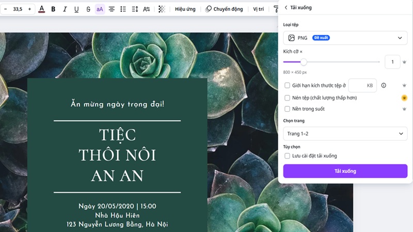Increase font size with plus button
Image resolution: width=413 pixels, height=232 pixels.
point(29,9)
